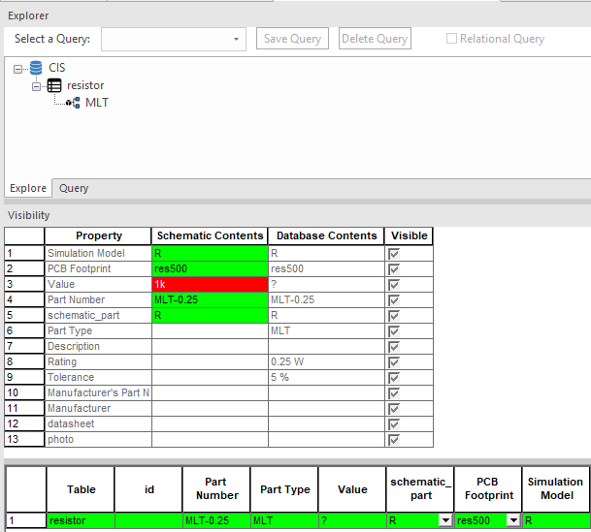The width and height of the screenshot is (591, 532).
Task: Select the MLT-0.25 cell in results row
Action: tap(216, 520)
